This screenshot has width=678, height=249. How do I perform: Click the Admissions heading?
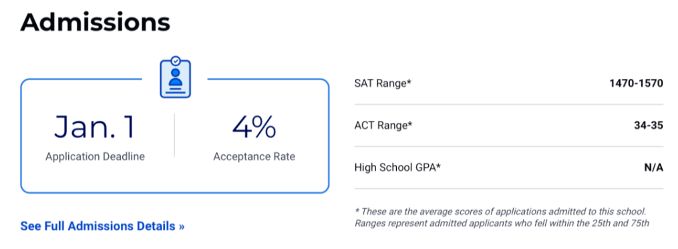click(x=95, y=22)
